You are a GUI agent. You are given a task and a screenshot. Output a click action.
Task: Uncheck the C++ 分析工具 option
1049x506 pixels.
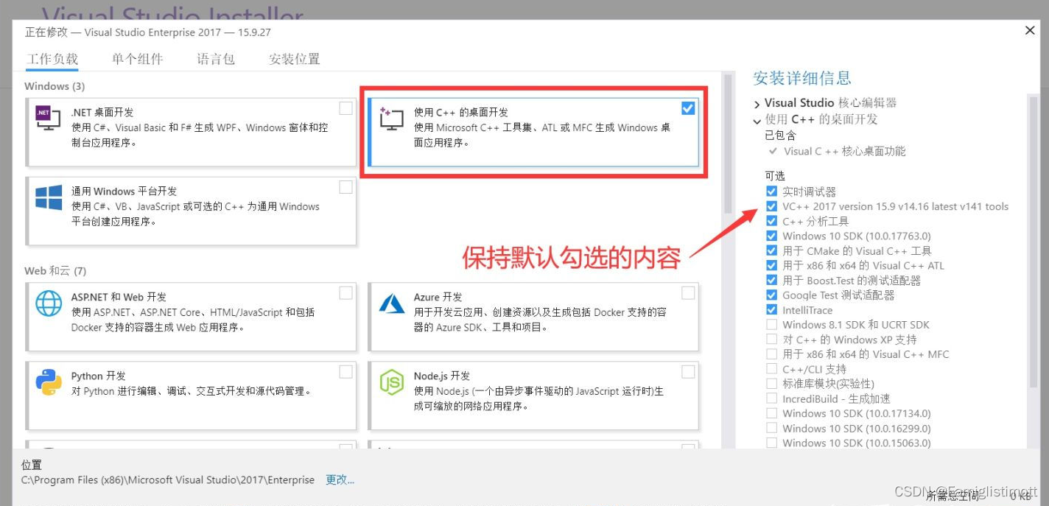[771, 221]
